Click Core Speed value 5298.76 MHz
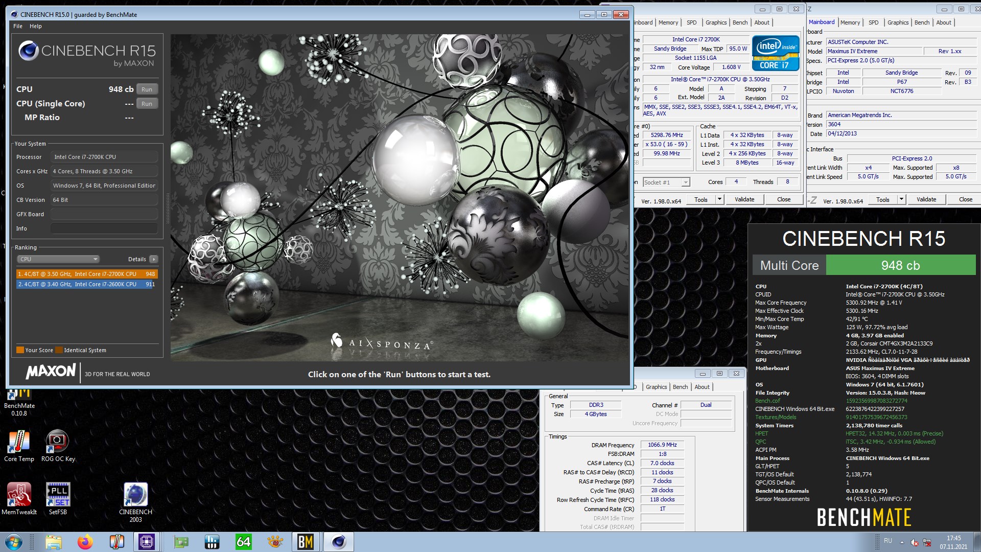This screenshot has width=981, height=552. coord(667,135)
